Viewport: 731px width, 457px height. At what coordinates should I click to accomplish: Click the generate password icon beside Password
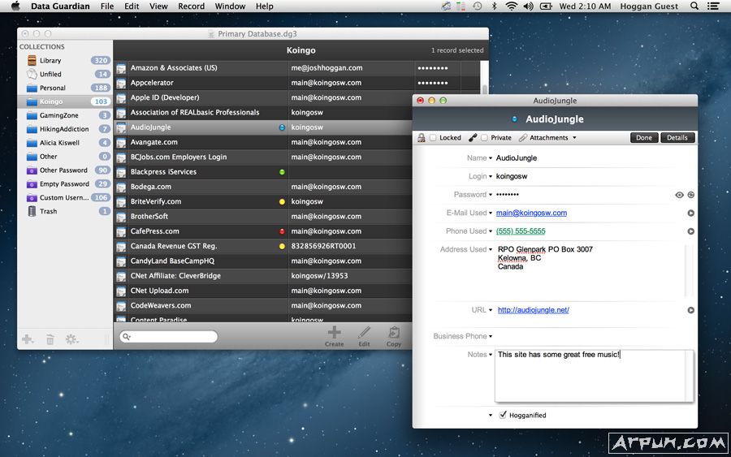tap(691, 195)
